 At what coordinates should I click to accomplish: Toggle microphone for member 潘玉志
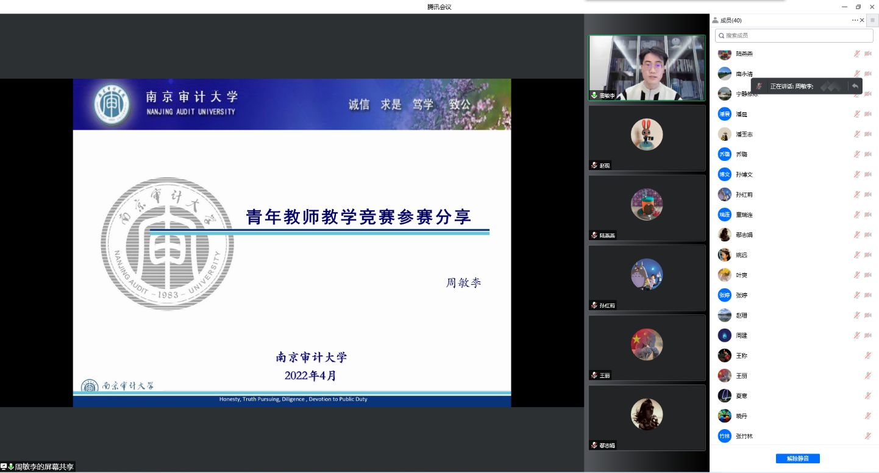[x=856, y=134]
